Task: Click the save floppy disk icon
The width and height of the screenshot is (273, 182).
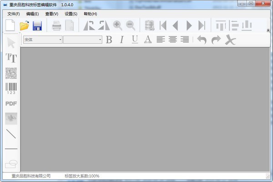Action: 37,25
